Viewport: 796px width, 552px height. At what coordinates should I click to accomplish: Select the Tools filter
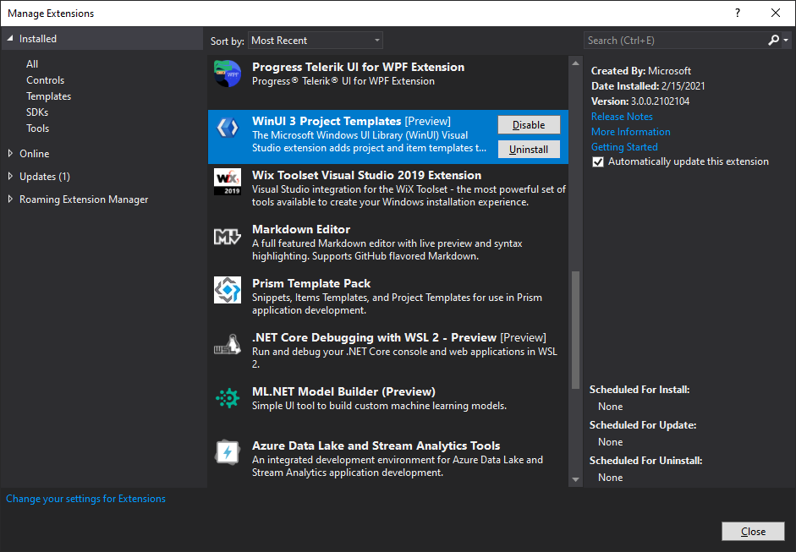click(37, 128)
